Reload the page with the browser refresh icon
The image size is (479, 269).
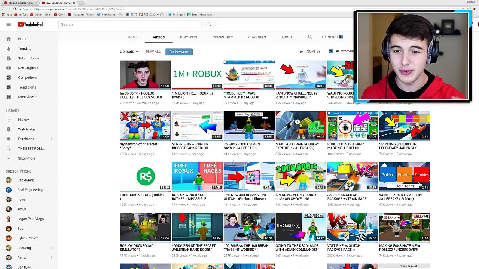14,9
